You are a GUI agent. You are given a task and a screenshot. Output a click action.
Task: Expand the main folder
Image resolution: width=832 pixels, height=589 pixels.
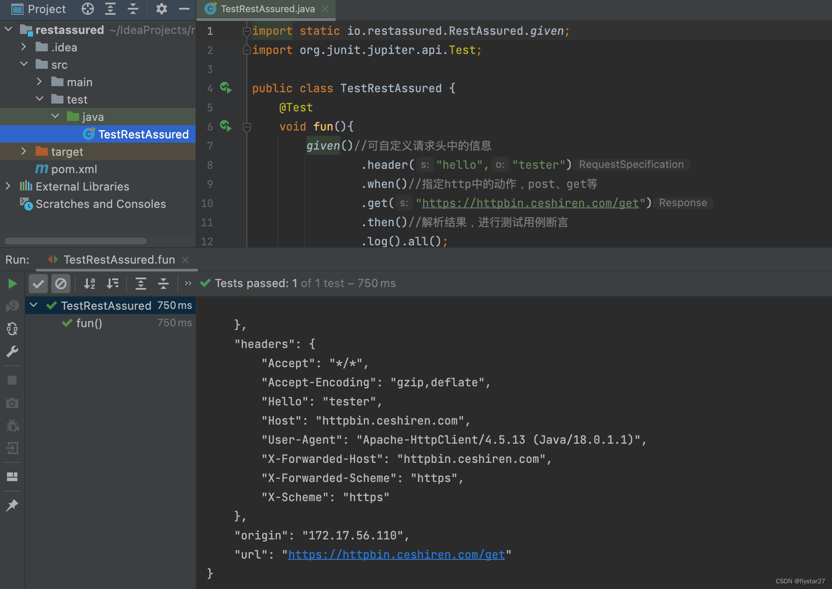point(40,82)
